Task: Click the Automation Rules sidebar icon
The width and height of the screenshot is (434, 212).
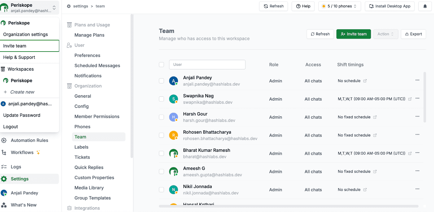Action: tap(4, 140)
